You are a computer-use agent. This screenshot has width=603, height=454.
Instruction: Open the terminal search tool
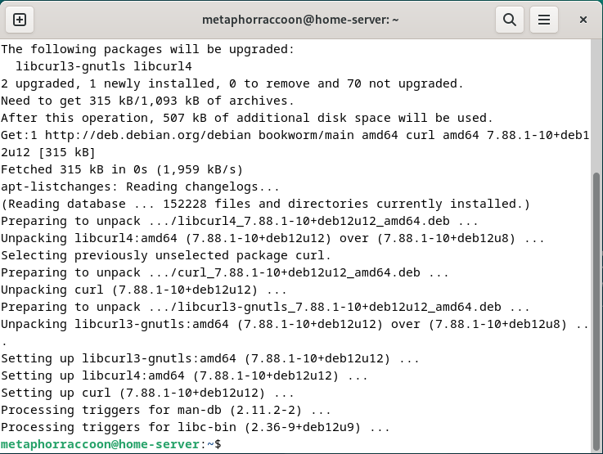click(x=510, y=20)
